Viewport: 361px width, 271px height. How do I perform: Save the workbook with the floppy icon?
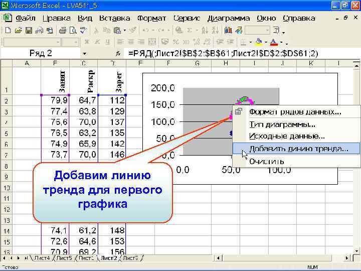pyautogui.click(x=29, y=30)
